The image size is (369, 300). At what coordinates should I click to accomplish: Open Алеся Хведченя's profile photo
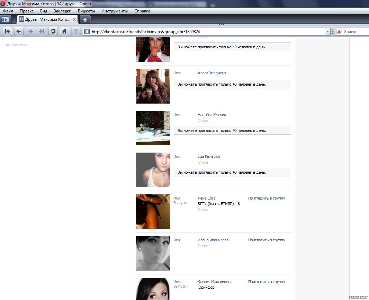(153, 86)
